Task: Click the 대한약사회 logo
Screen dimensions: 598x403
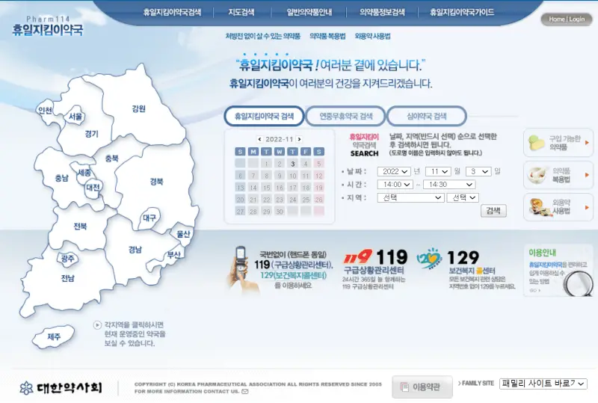Action: pos(61,388)
